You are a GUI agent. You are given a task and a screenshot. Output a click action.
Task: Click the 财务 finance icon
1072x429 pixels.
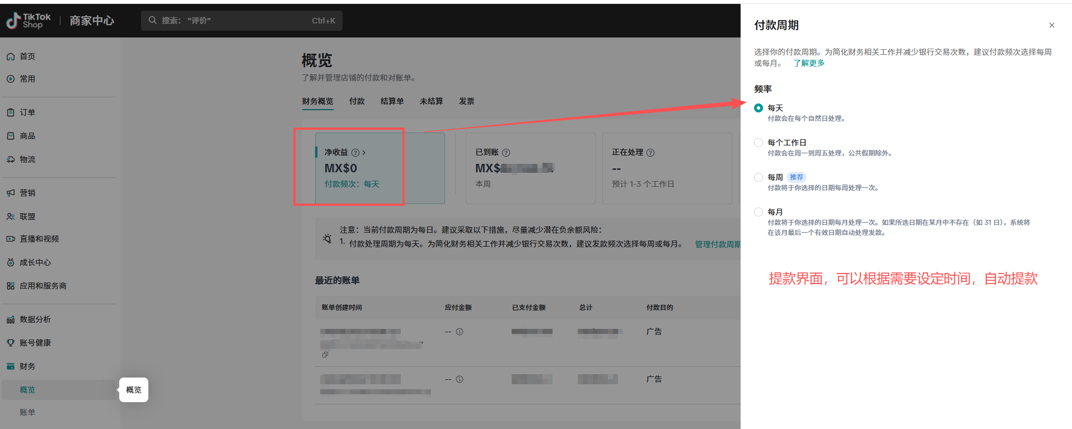pyautogui.click(x=11, y=366)
